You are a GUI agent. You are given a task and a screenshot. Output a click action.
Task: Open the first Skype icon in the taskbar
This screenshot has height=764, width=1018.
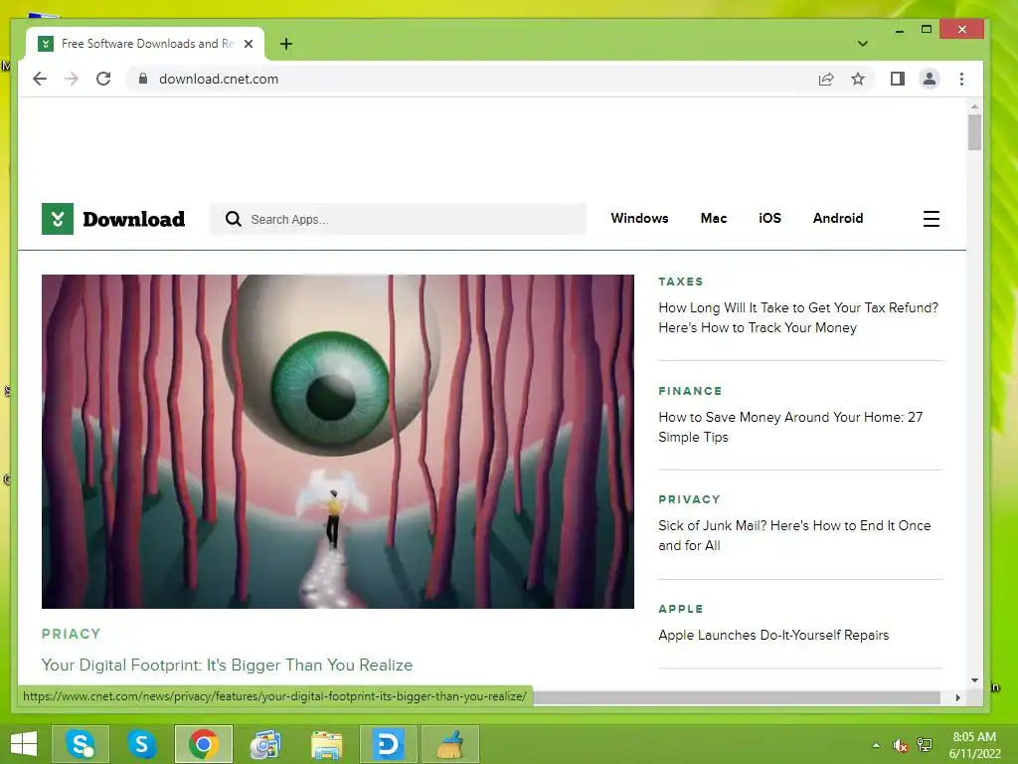(x=80, y=744)
